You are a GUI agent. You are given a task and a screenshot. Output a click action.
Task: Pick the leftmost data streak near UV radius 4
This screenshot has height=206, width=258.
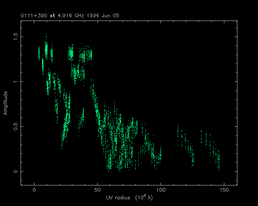coord(39,53)
